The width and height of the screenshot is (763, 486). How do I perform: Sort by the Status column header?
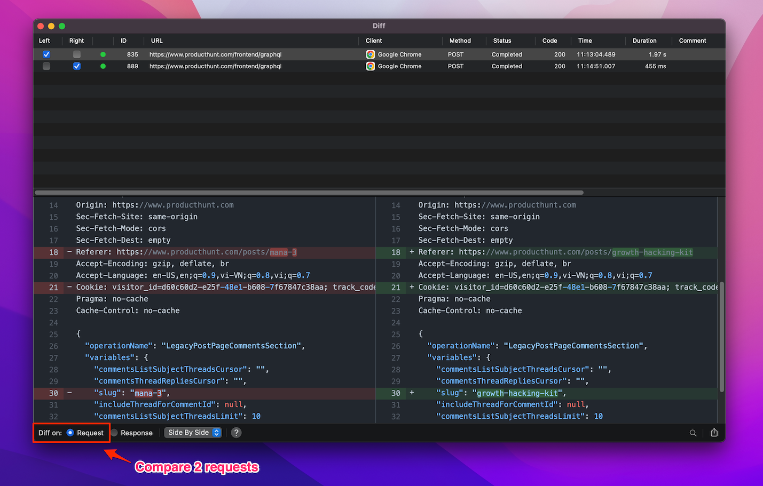pyautogui.click(x=502, y=41)
